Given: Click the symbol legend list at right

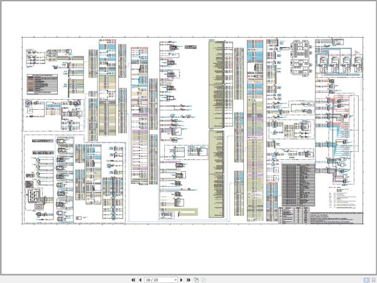Looking at the screenshot, I should tap(342, 197).
